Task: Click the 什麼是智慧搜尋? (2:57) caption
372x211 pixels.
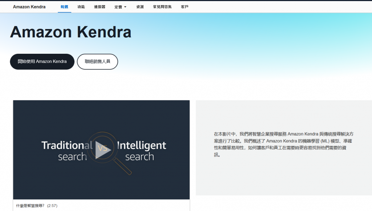Action: click(37, 206)
